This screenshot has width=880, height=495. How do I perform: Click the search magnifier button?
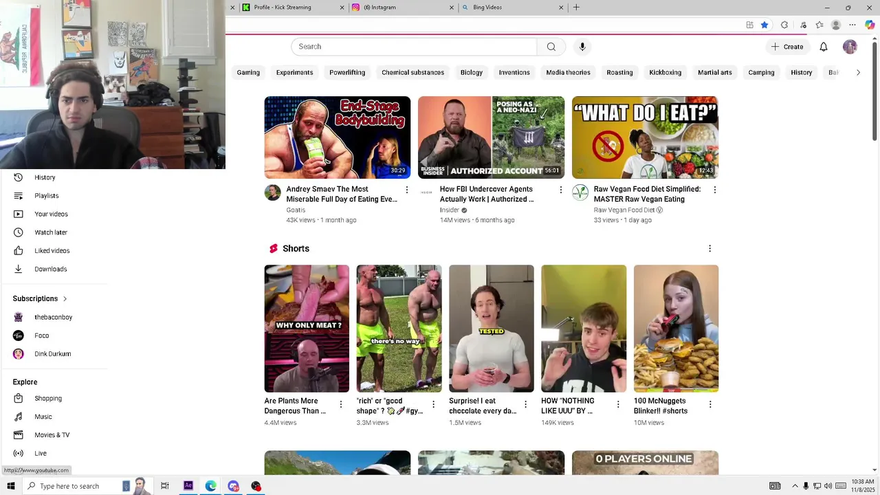[551, 47]
